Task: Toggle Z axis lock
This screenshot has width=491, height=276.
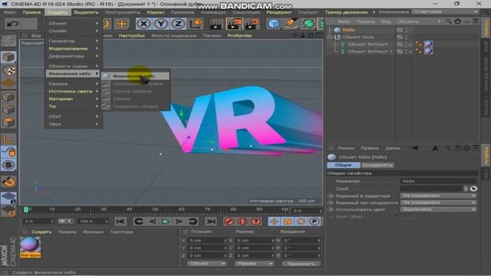Action: (178, 24)
